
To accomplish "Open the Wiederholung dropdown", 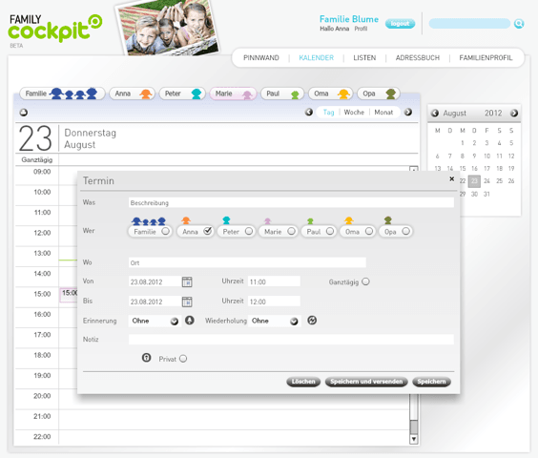I will (274, 321).
